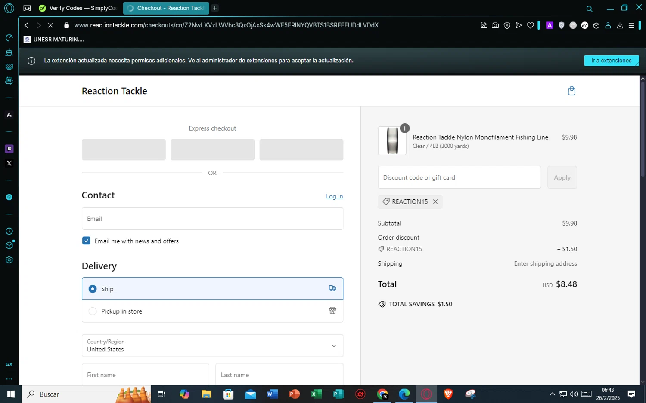Open the Player icon in the sidebar
The width and height of the screenshot is (646, 403).
pyautogui.click(x=9, y=197)
